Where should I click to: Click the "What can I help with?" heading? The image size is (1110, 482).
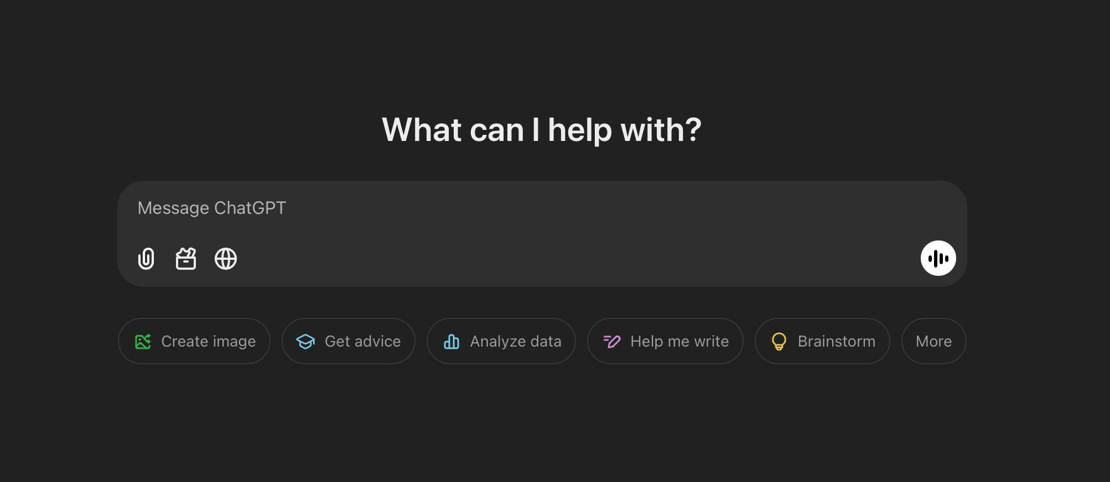541,130
